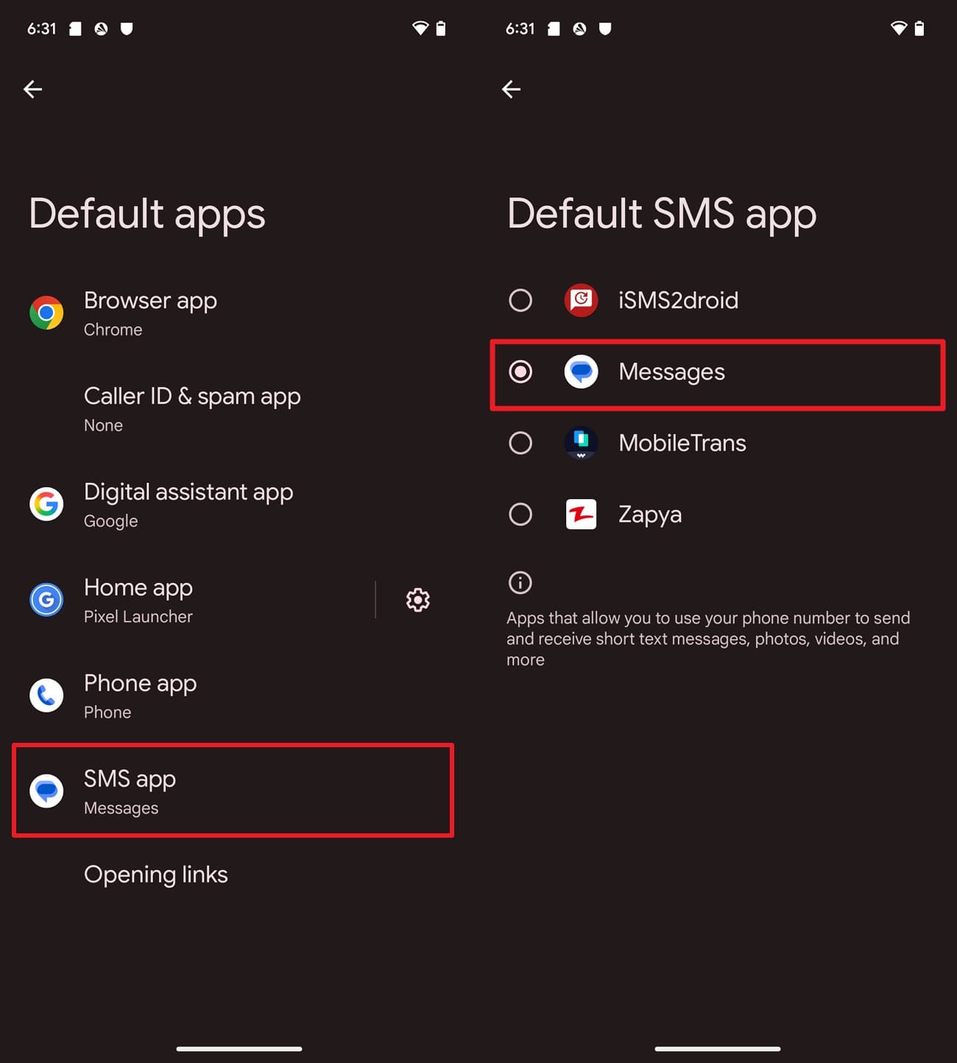
Task: Tap the Pixel Launcher icon beside Home app
Action: pos(46,600)
